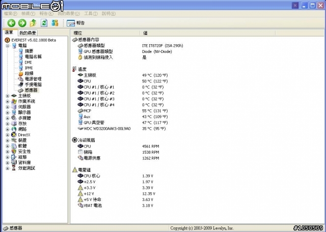Select the EVEREST v5.02.1800 Beta root node
326x232 pixels.
(x=33, y=40)
